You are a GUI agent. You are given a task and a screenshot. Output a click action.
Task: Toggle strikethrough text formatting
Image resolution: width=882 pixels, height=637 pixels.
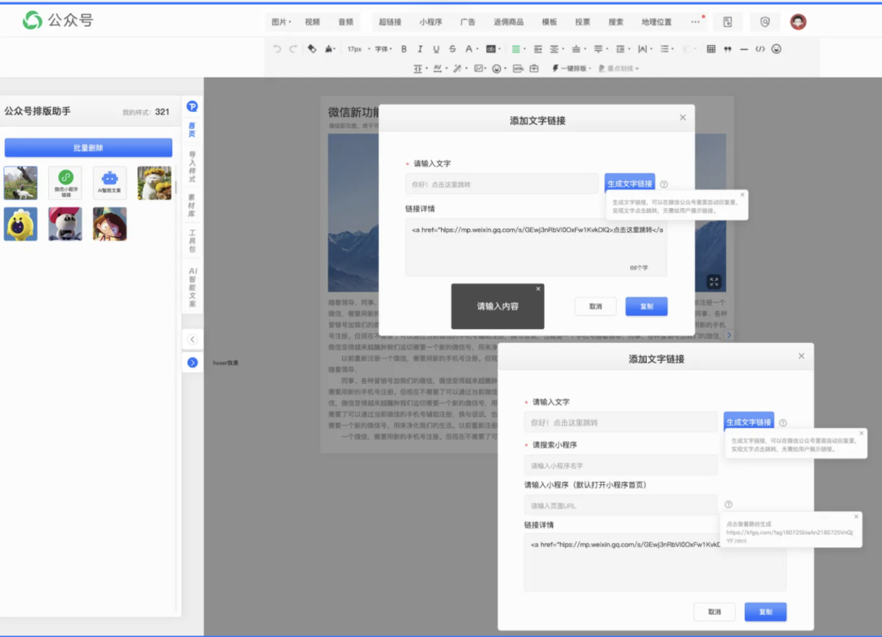[452, 49]
